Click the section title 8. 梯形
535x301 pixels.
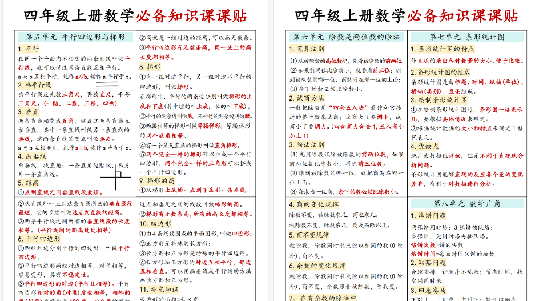(x=150, y=67)
